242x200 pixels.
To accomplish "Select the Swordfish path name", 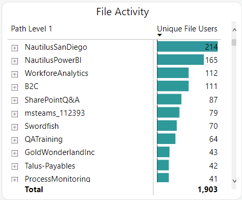I will (41, 126).
